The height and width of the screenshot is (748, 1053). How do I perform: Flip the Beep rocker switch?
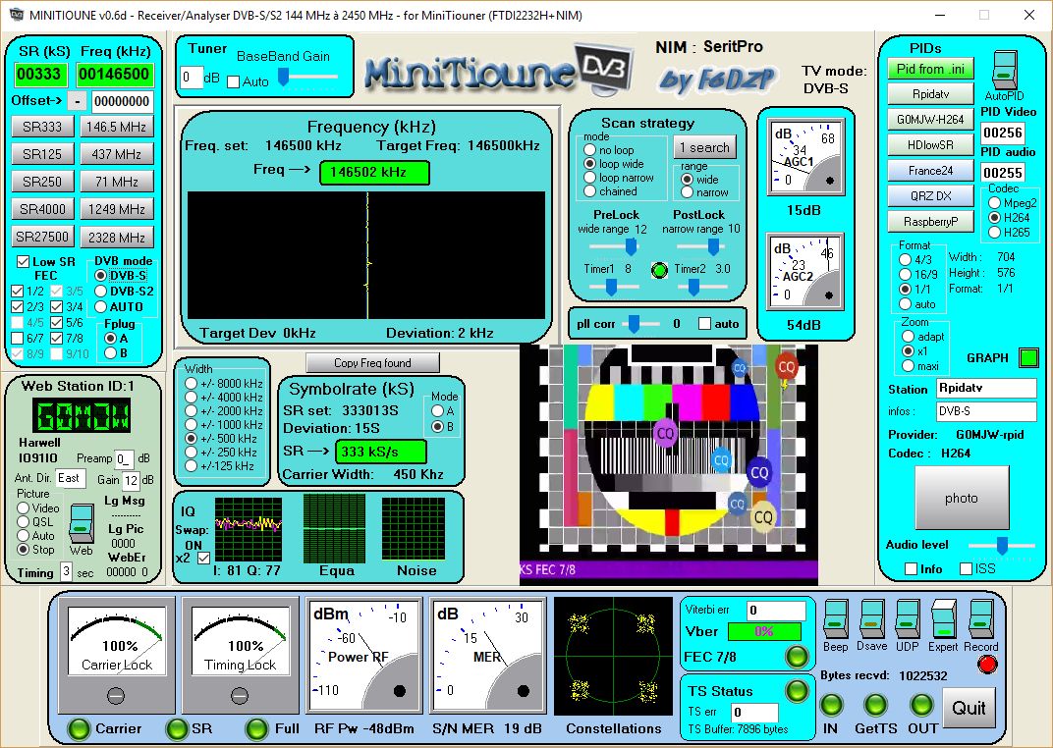(835, 618)
